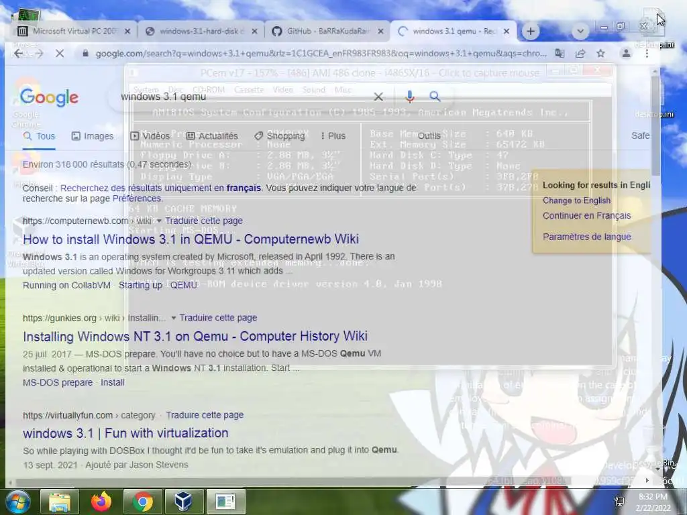This screenshot has height=515, width=687.
Task: Open the PCem taskbar window icon
Action: tap(225, 502)
